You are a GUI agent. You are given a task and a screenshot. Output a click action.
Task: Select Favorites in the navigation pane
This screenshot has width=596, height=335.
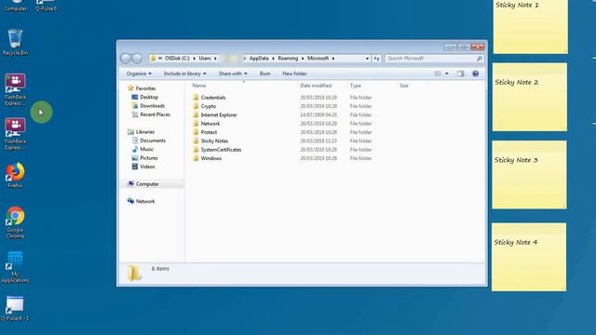(x=145, y=88)
